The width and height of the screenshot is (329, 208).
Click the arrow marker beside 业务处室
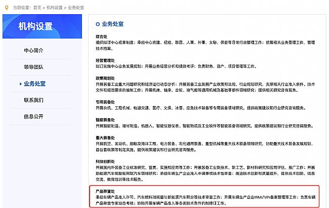(21, 84)
